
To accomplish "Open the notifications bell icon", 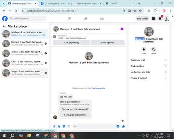I will 160,19.
